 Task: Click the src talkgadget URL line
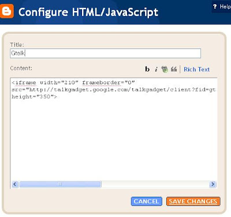(114, 89)
